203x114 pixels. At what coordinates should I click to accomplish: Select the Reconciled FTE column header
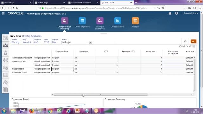tap(128, 51)
